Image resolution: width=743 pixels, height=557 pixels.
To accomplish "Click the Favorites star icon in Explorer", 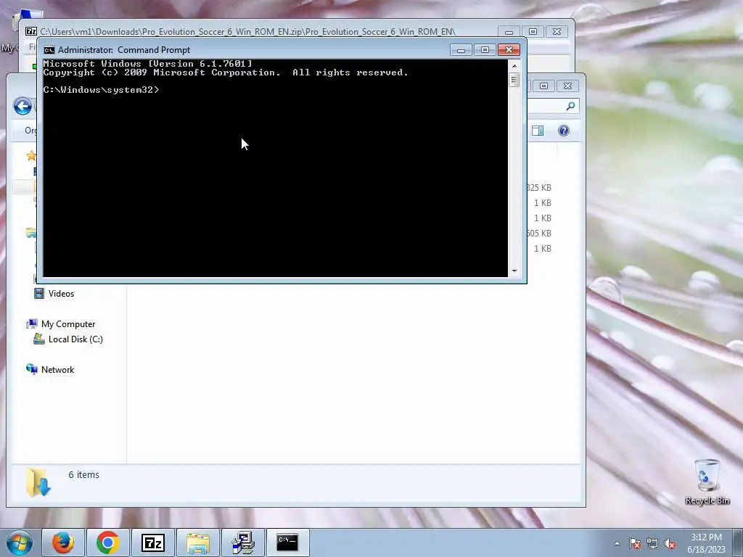I will click(x=31, y=156).
